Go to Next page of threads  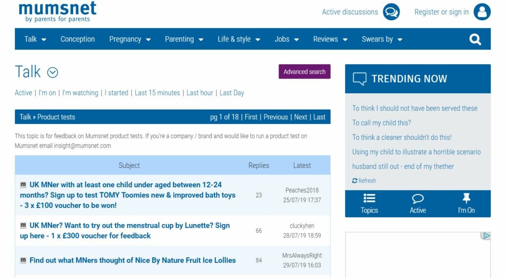tap(301, 117)
